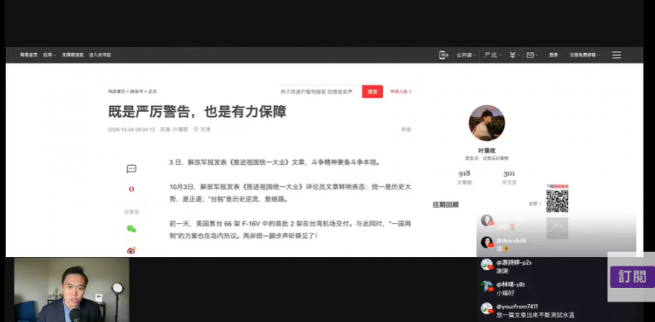The image size is (655, 322).
Task: Click the article timestamp 2026-10-04 09:04:15
Action: (x=131, y=130)
